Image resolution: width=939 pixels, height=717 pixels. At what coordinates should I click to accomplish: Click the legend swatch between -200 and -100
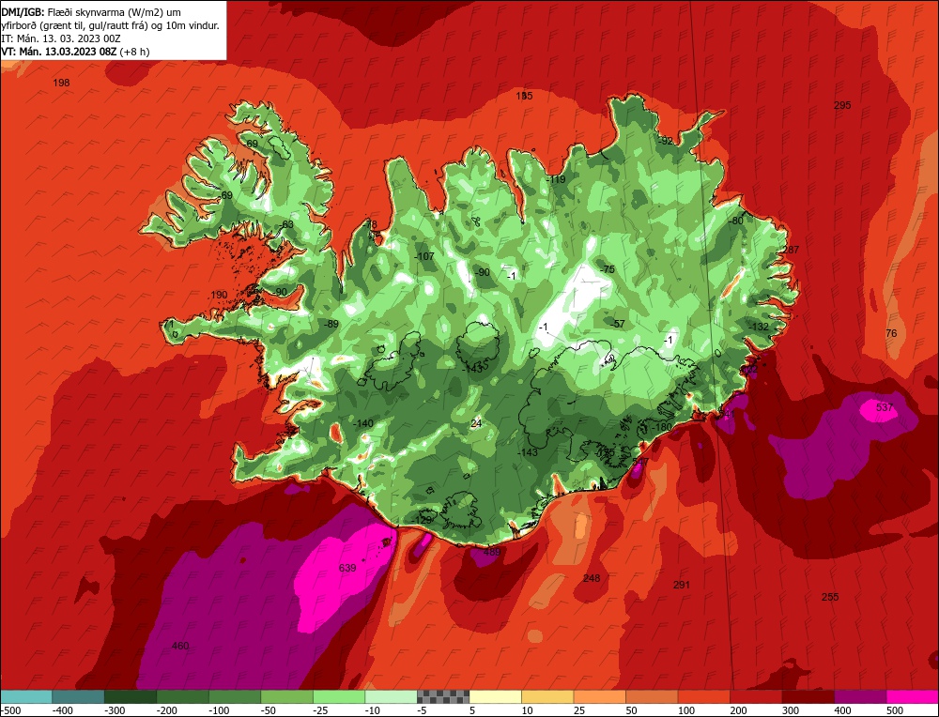pyautogui.click(x=183, y=696)
